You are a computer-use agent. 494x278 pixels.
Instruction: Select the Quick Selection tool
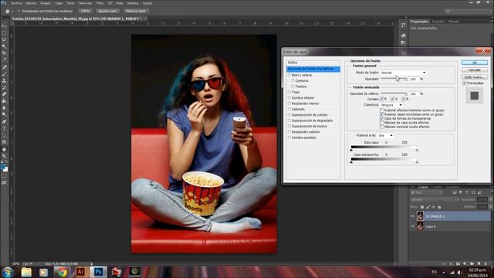point(4,46)
